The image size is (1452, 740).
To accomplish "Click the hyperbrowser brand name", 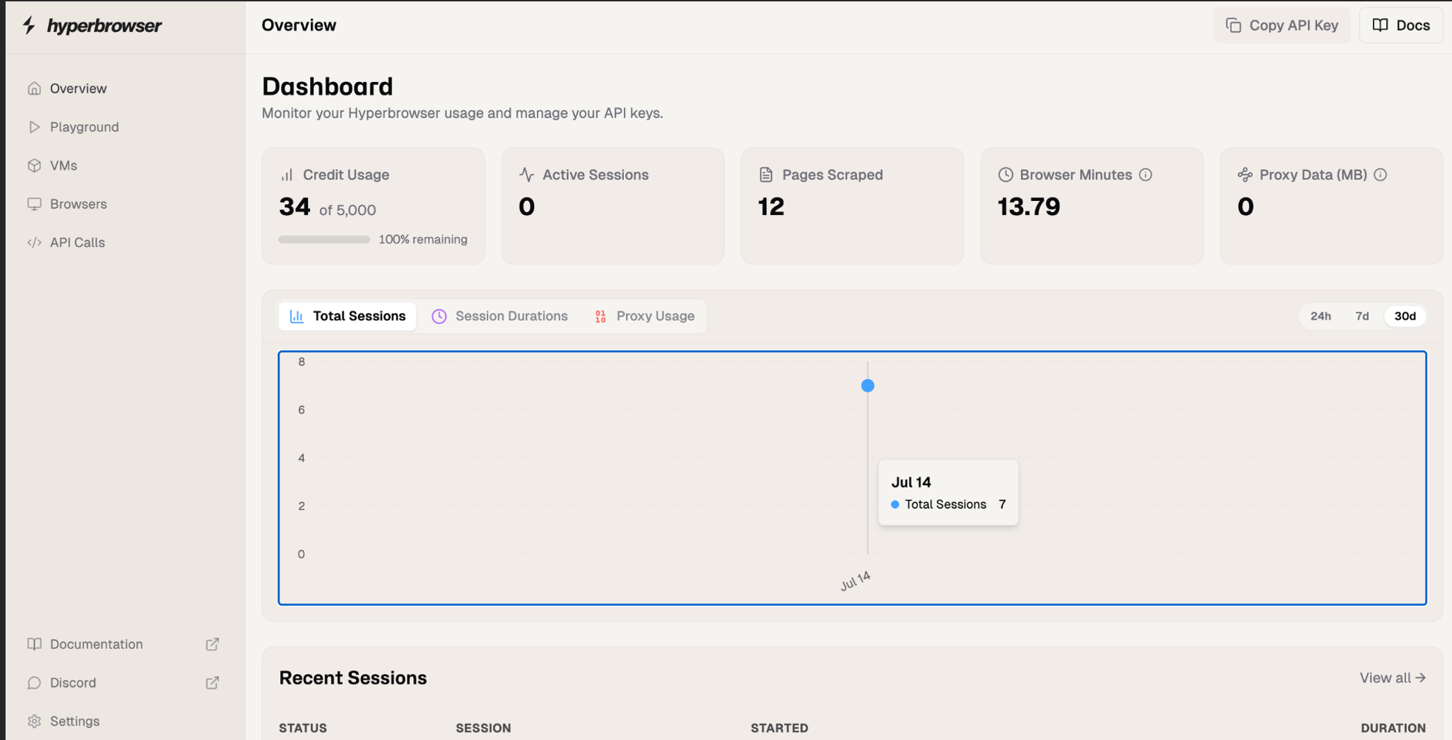I will pos(104,26).
